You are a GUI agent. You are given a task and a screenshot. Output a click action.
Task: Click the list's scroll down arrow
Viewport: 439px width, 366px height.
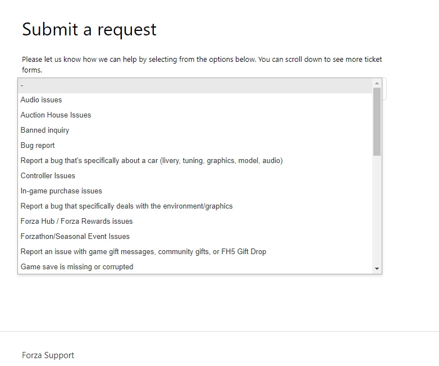(x=377, y=269)
